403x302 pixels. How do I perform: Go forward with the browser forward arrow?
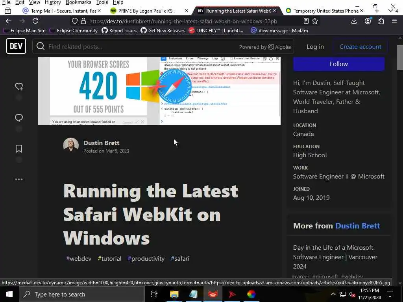(x=22, y=21)
